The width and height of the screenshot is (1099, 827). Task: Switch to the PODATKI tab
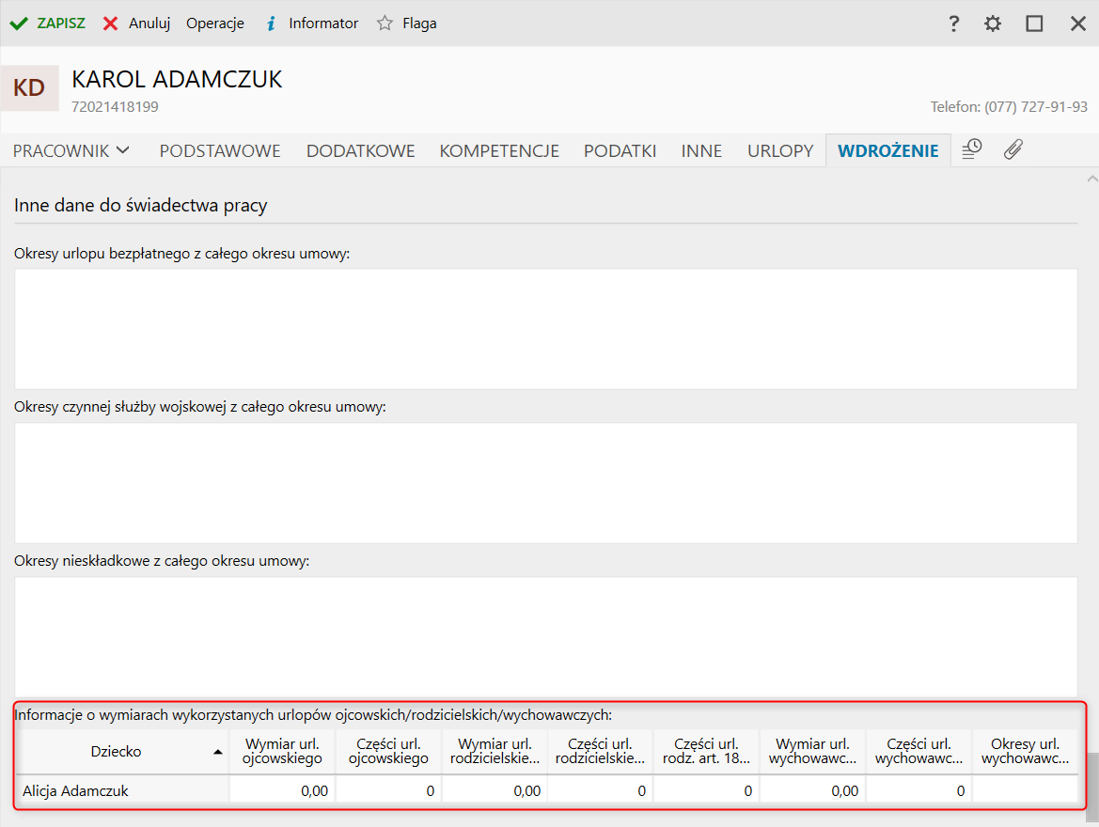[620, 150]
